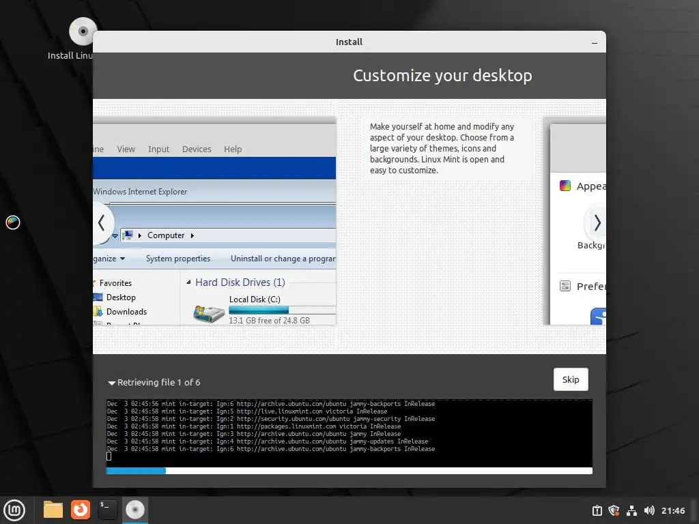Go to the previous slideshow slide
Screen dimensions: 699x524
click(102, 223)
